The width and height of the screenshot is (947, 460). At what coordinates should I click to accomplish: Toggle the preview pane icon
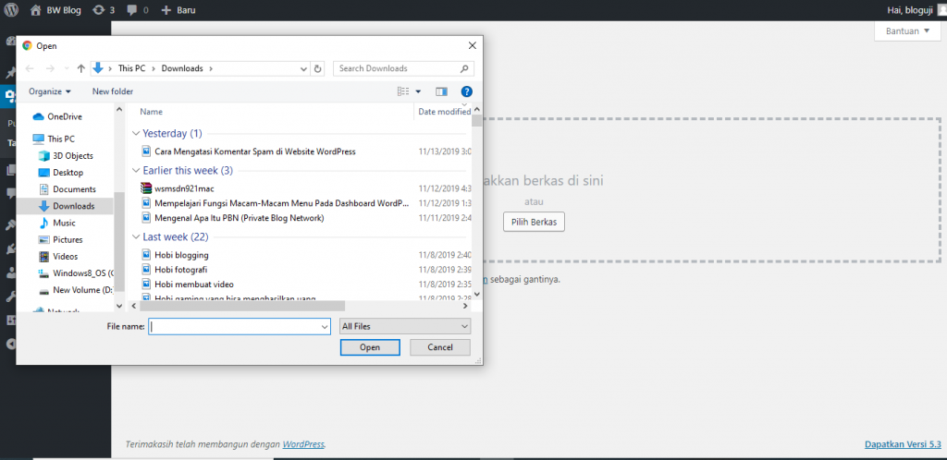[441, 91]
